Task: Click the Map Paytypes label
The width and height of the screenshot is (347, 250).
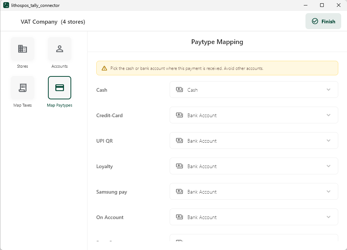Action: (60, 105)
